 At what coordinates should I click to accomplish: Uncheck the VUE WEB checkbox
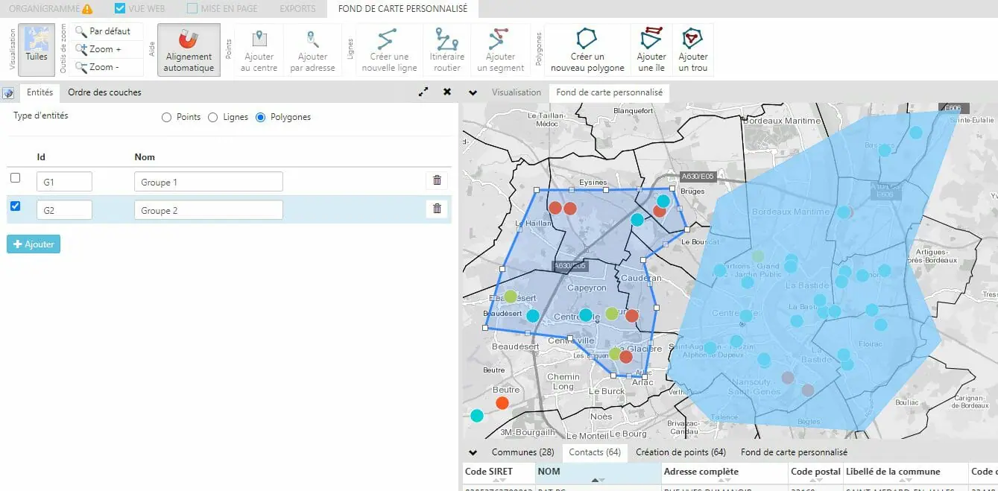[x=120, y=9]
